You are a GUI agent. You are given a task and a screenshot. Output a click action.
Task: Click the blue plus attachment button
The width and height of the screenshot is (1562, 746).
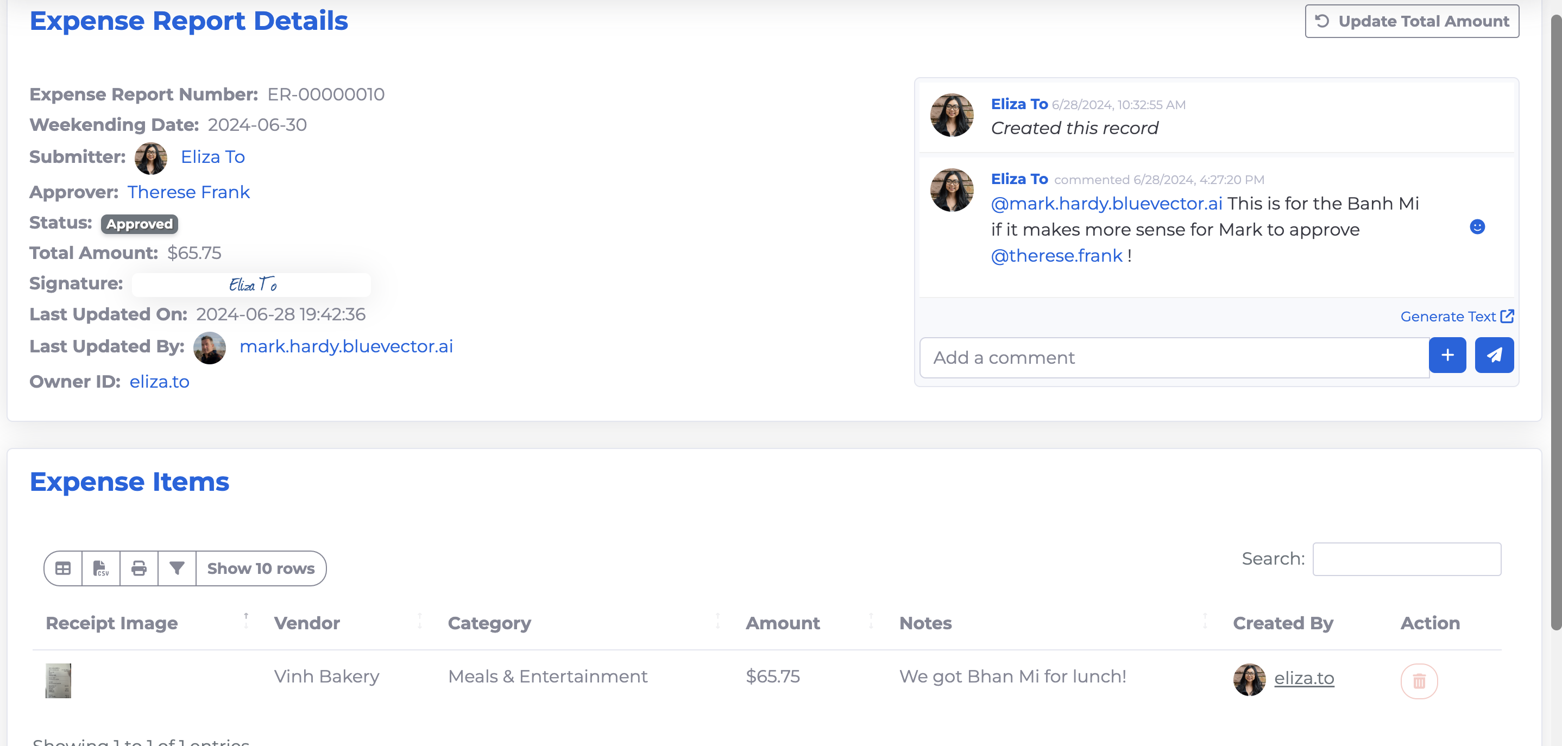(1447, 355)
